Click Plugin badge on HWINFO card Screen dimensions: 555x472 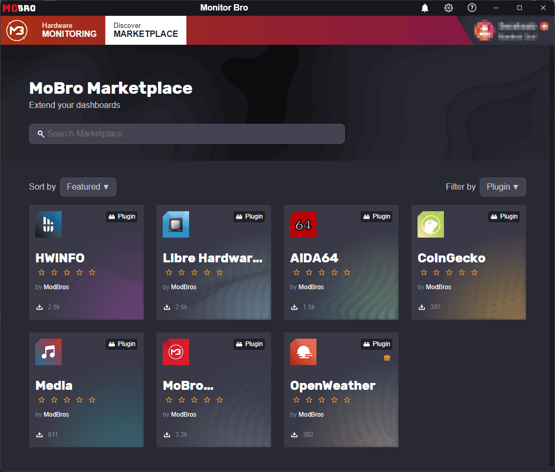coord(122,217)
